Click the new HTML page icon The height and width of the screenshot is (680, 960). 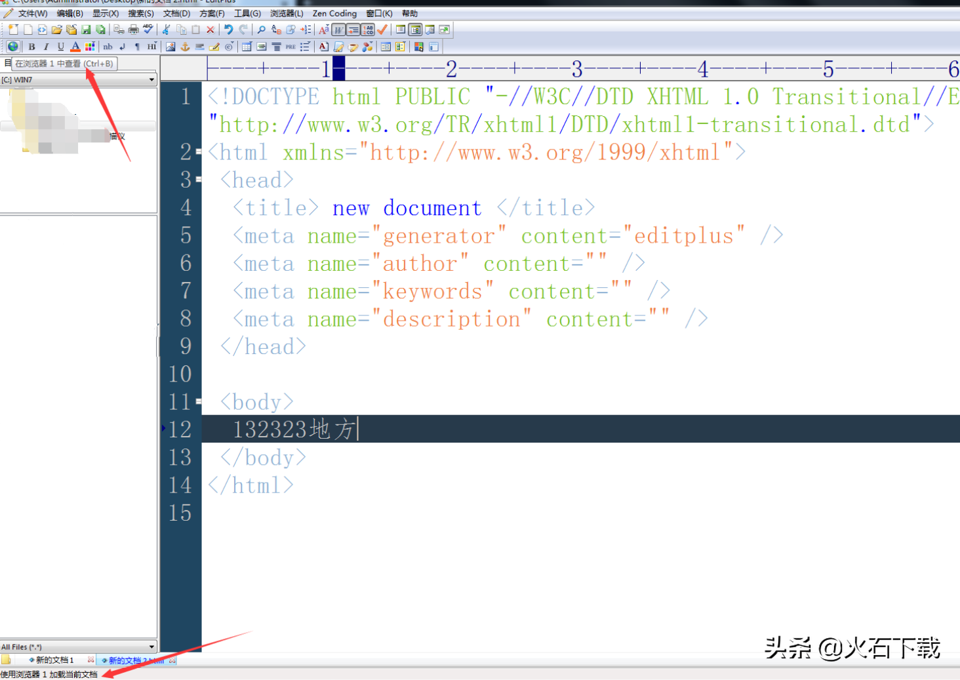pyautogui.click(x=42, y=30)
